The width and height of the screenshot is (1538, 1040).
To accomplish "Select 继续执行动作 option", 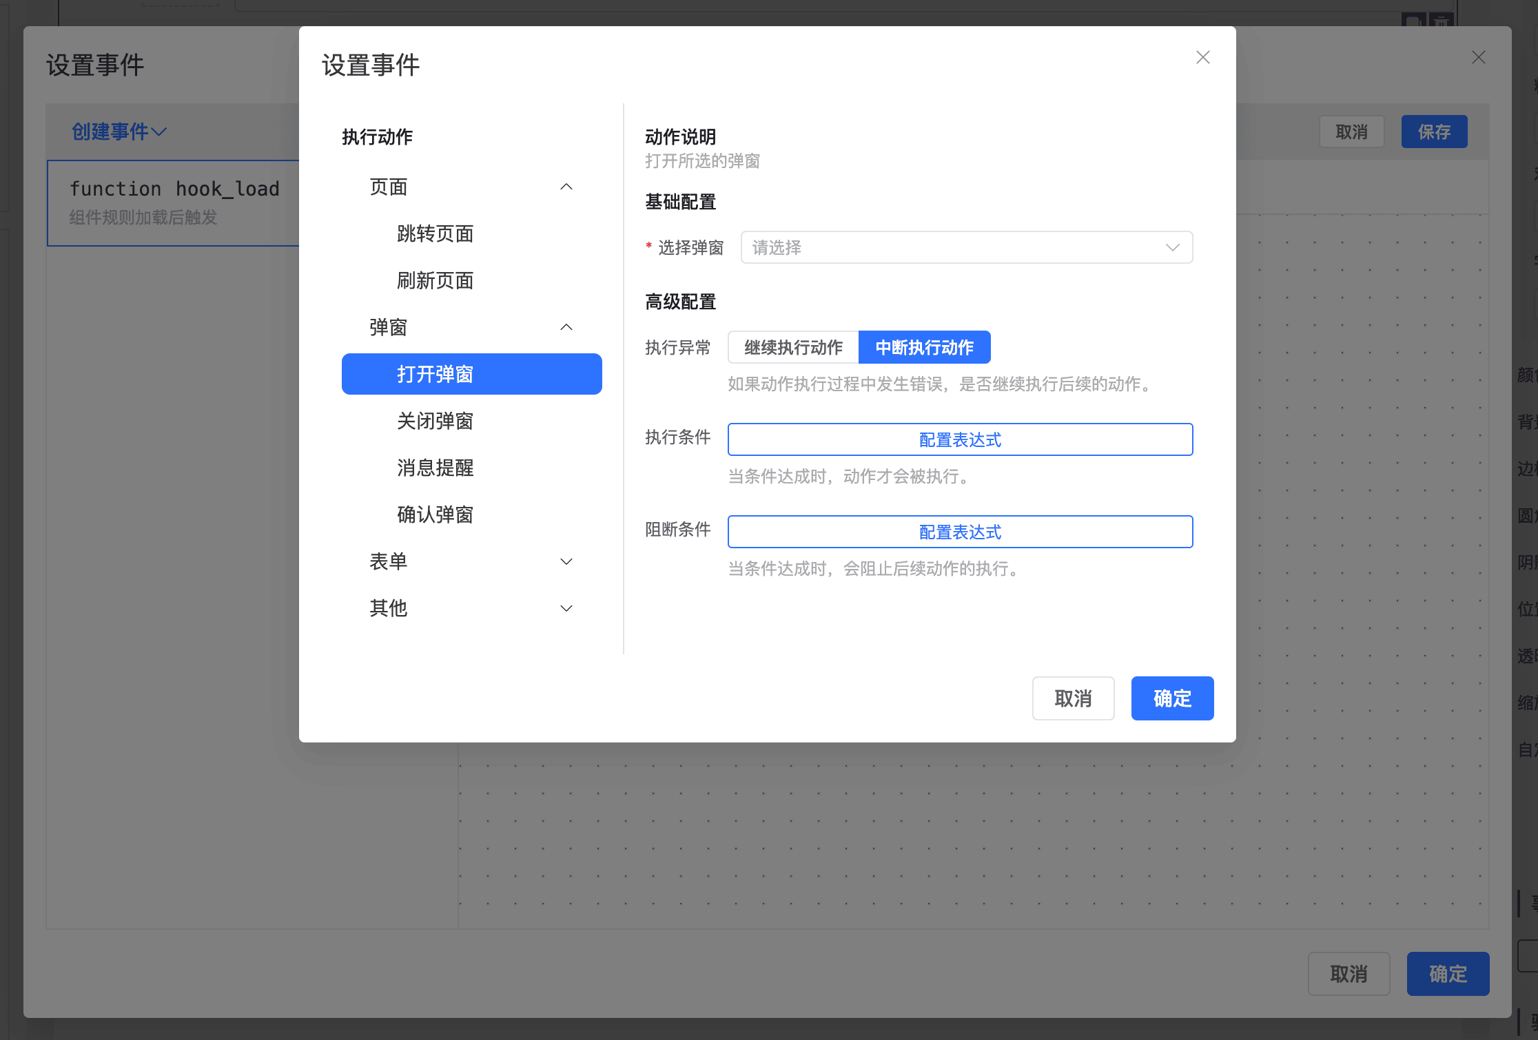I will 793,347.
